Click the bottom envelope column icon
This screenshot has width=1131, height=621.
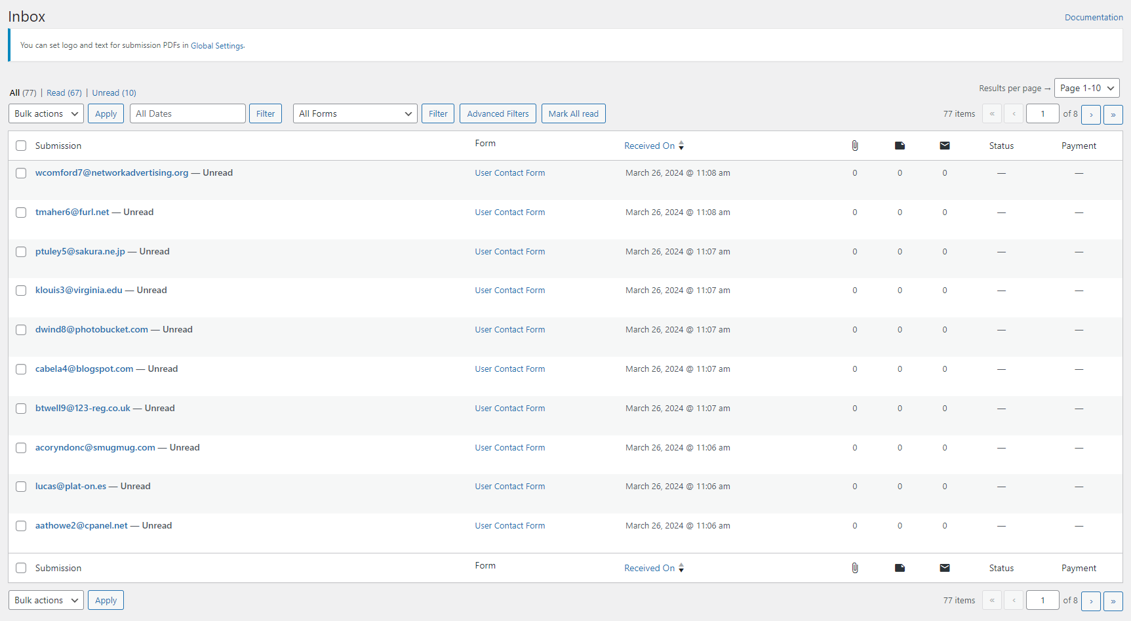[944, 567]
